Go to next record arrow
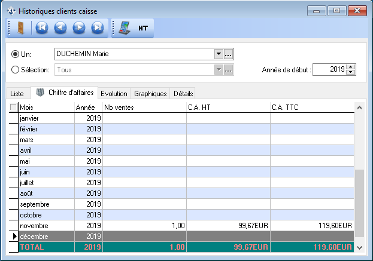The height and width of the screenshot is (261, 373). point(79,27)
